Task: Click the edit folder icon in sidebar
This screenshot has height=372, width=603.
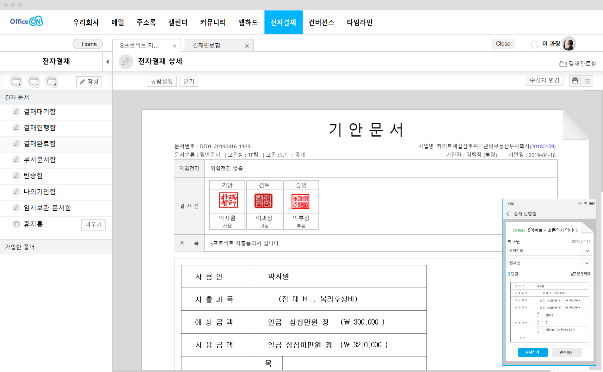Action: 52,82
